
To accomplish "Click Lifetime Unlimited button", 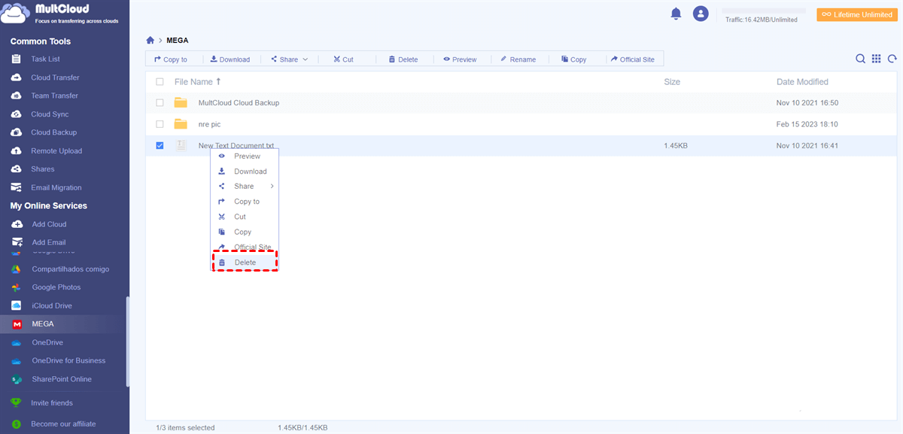I will (x=857, y=15).
